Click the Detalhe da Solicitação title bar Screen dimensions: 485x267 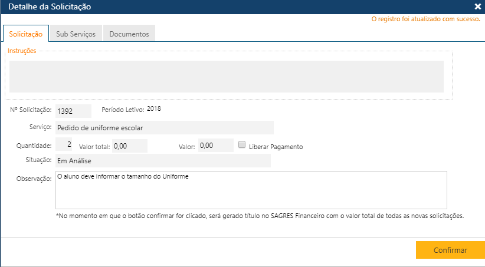pos(236,7)
